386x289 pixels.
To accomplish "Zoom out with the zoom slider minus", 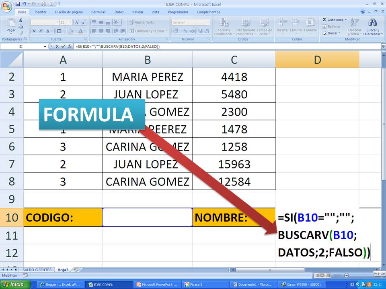I will pos(347,275).
